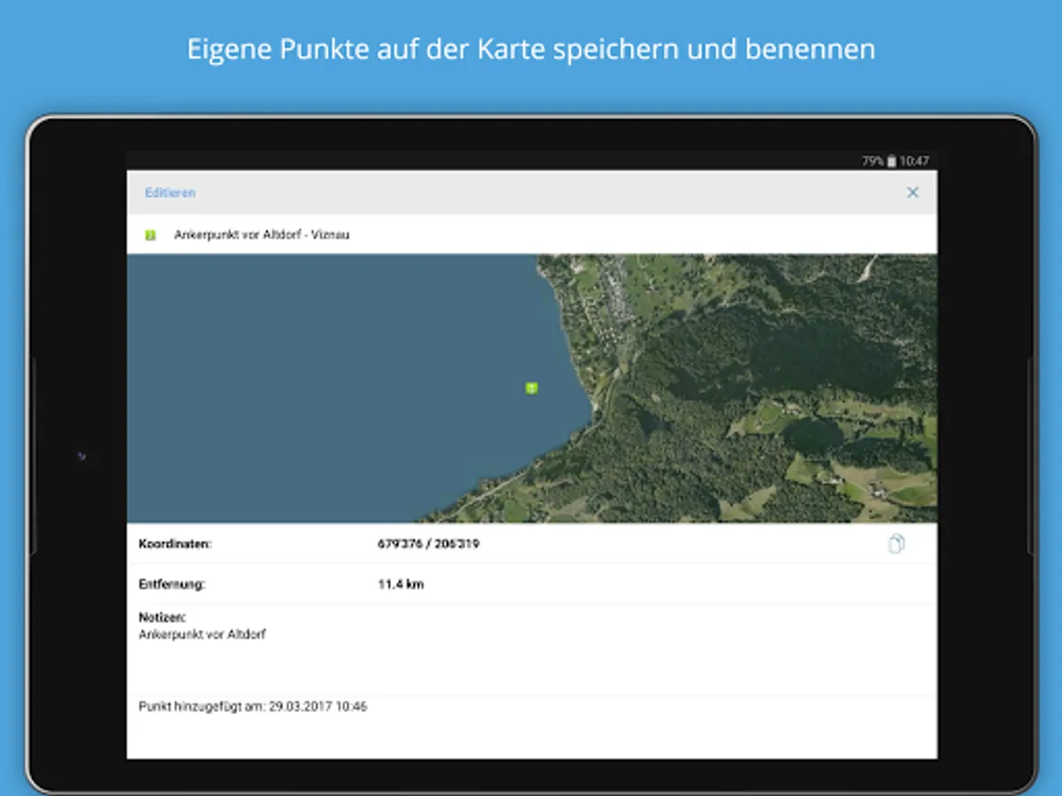This screenshot has height=796, width=1062.
Task: Tap the Editieren link
Action: click(x=170, y=193)
